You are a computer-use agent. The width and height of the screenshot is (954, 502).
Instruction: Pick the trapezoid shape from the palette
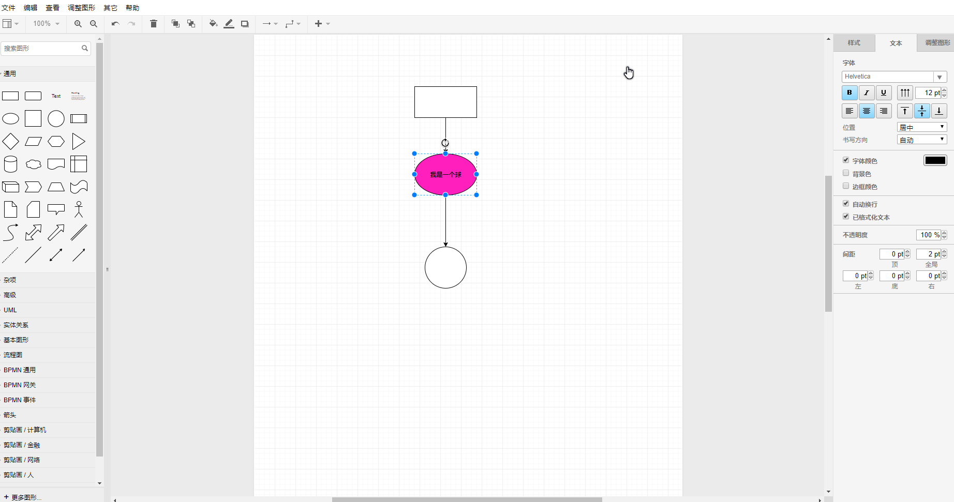pyautogui.click(x=56, y=187)
